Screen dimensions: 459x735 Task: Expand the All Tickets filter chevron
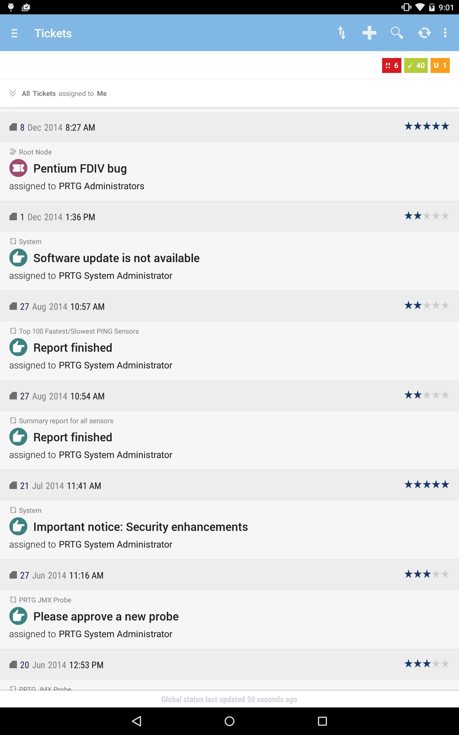point(12,93)
